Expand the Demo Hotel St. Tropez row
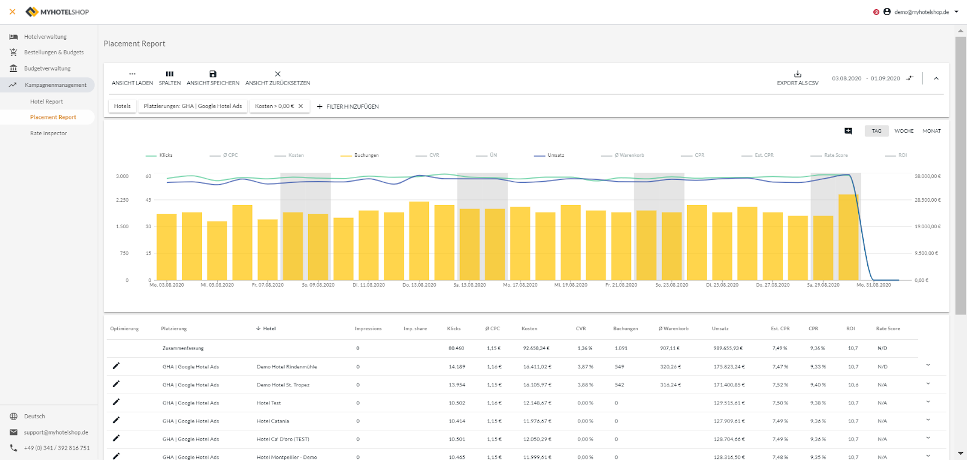The image size is (967, 460). coord(928,384)
